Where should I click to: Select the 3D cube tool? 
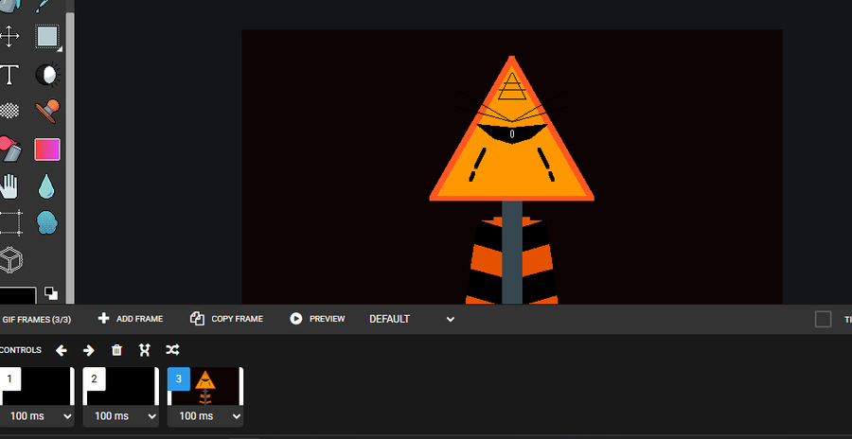(10, 259)
